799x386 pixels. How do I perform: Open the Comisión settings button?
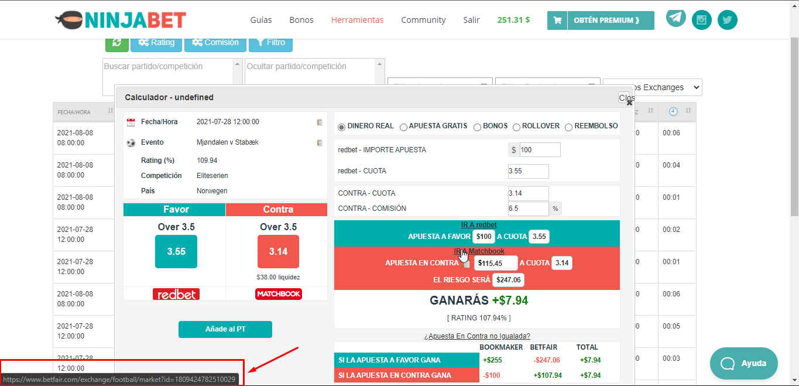click(x=215, y=42)
